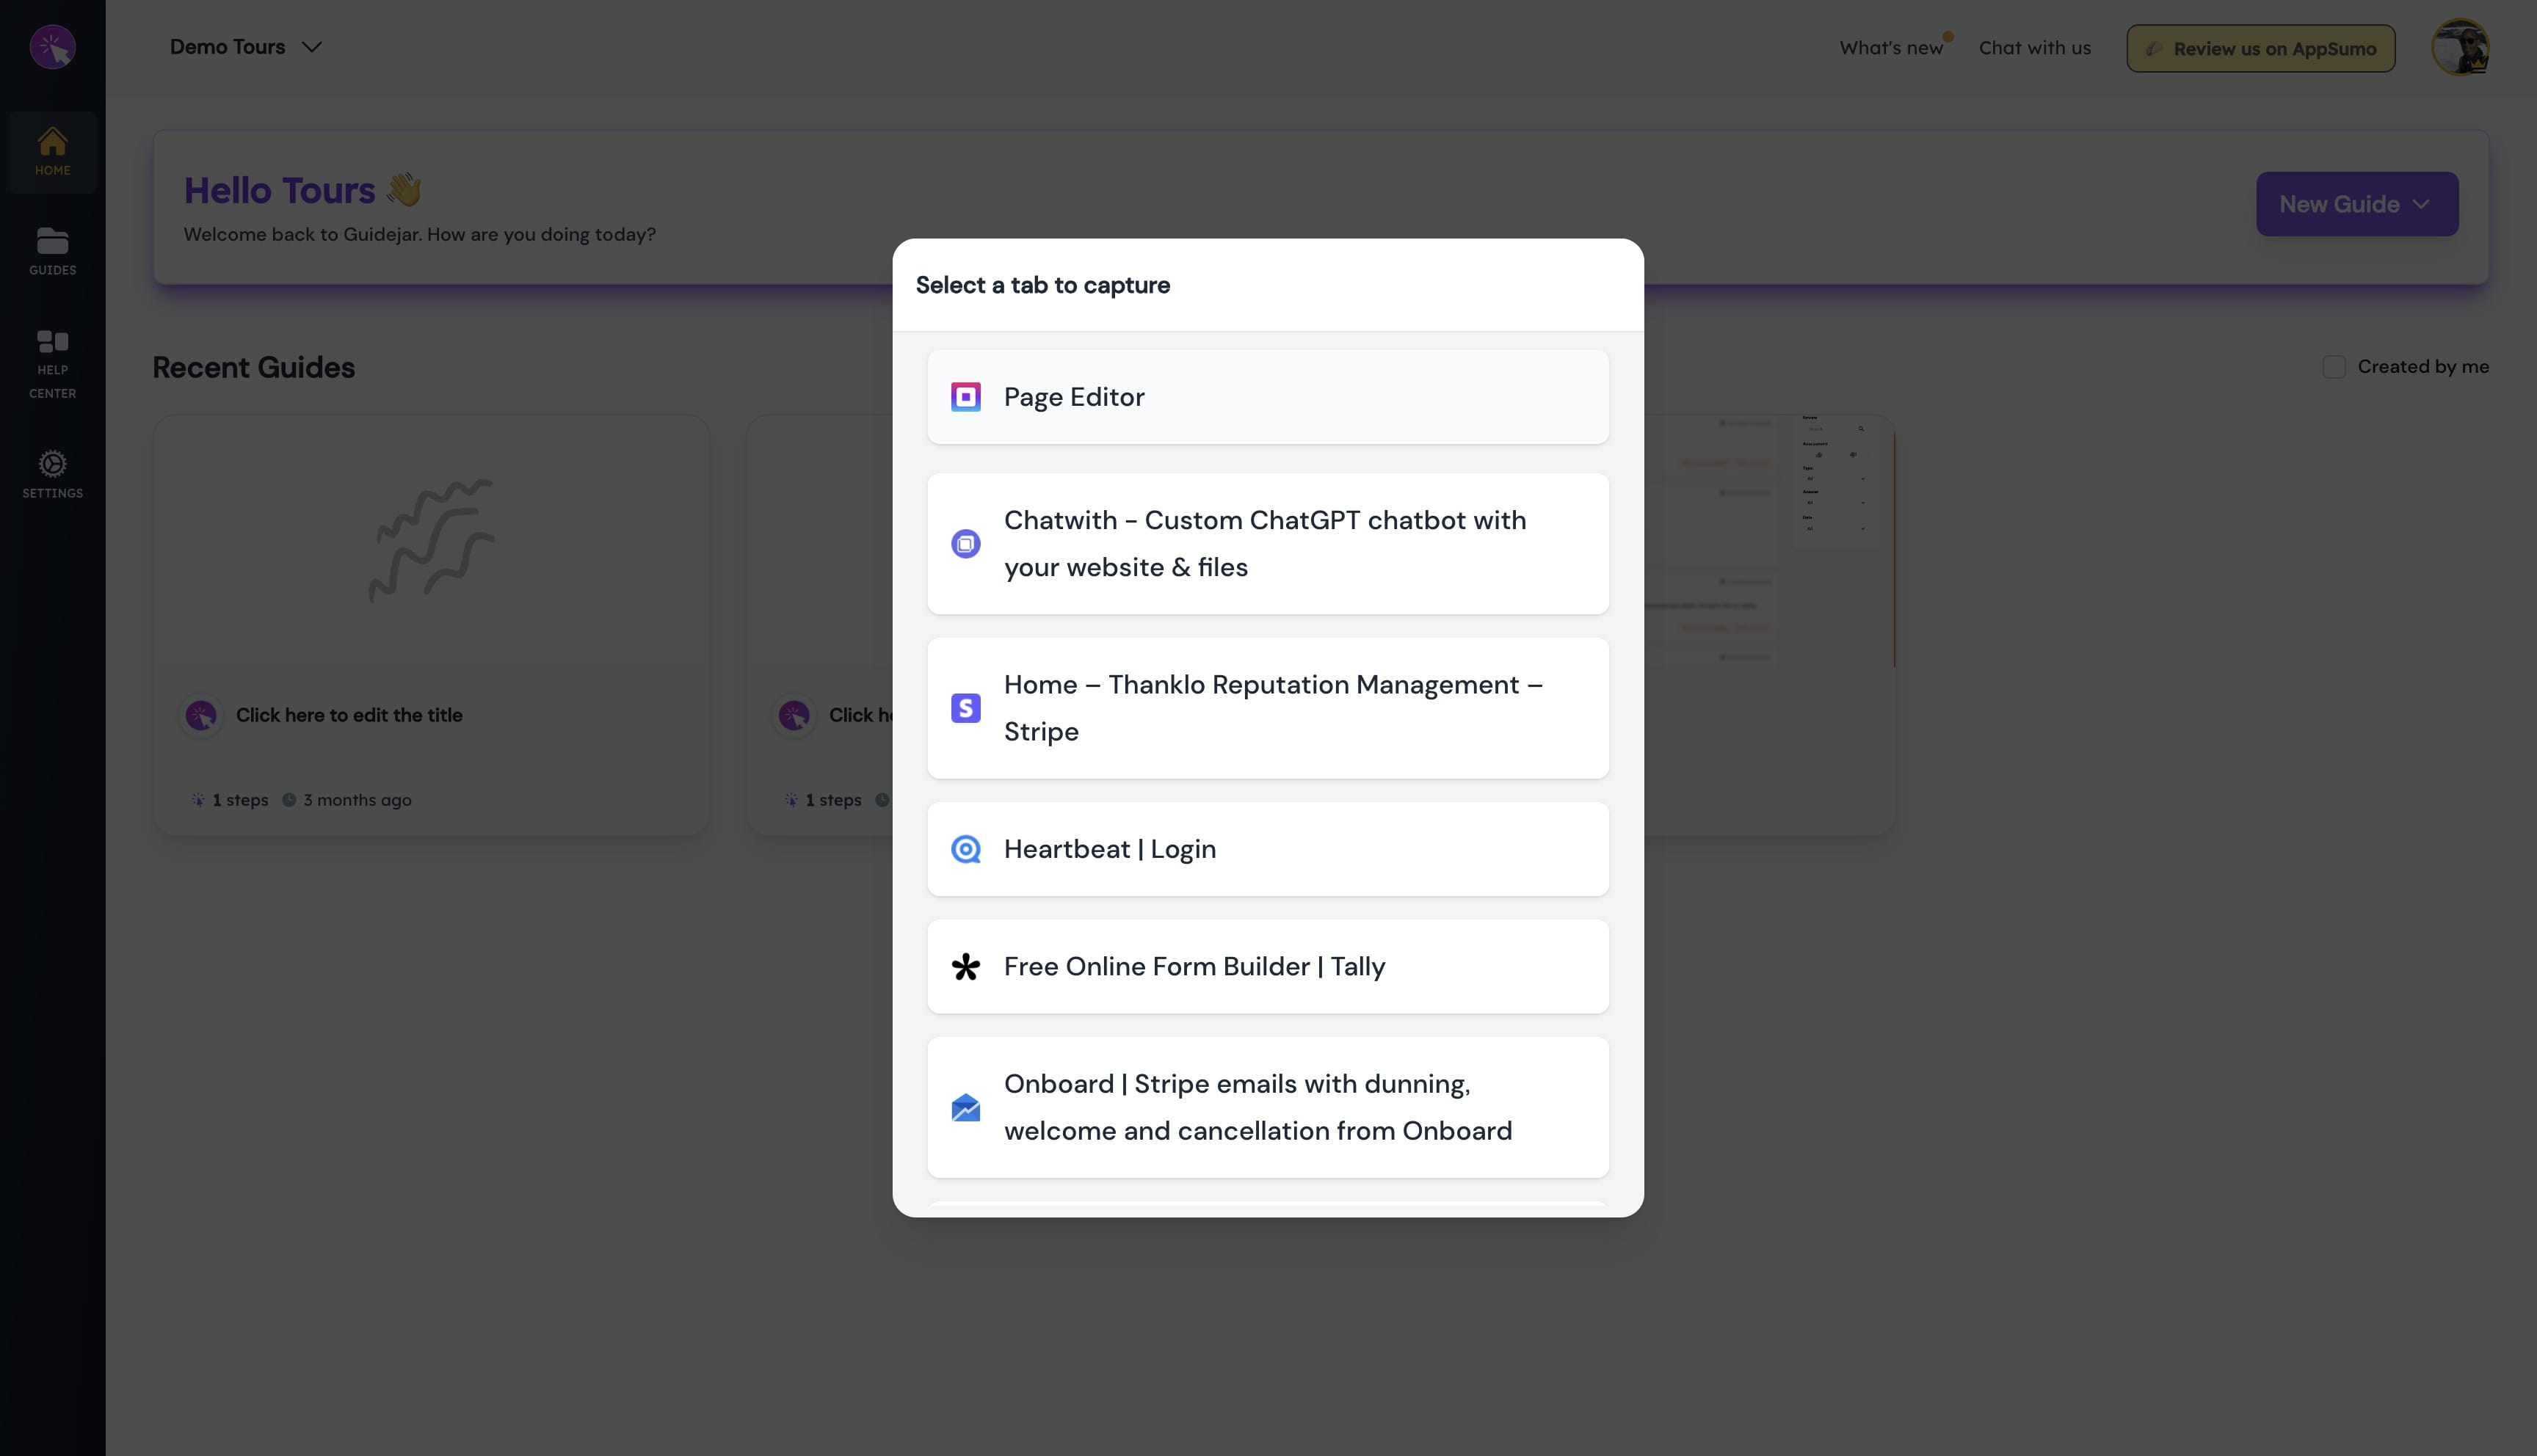Open the What's new menu
Image resolution: width=2537 pixels, height=1456 pixels.
[1891, 47]
